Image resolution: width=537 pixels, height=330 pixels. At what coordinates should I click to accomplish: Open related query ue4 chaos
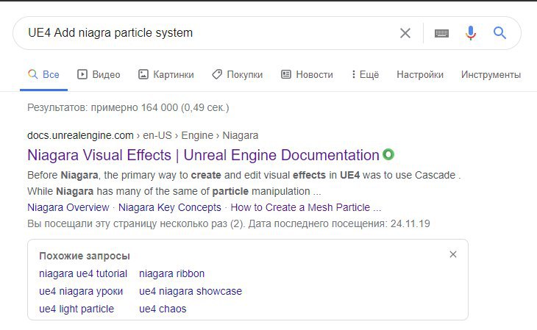coord(163,309)
